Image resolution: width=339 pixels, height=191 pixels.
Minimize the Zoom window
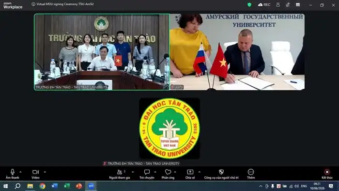[310, 5]
